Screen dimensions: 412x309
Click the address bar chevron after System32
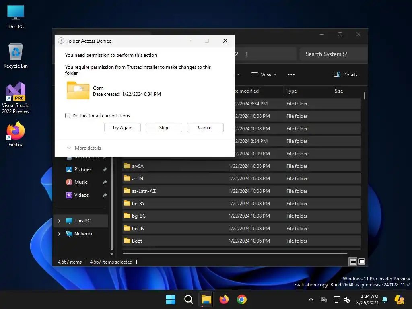tap(247, 54)
